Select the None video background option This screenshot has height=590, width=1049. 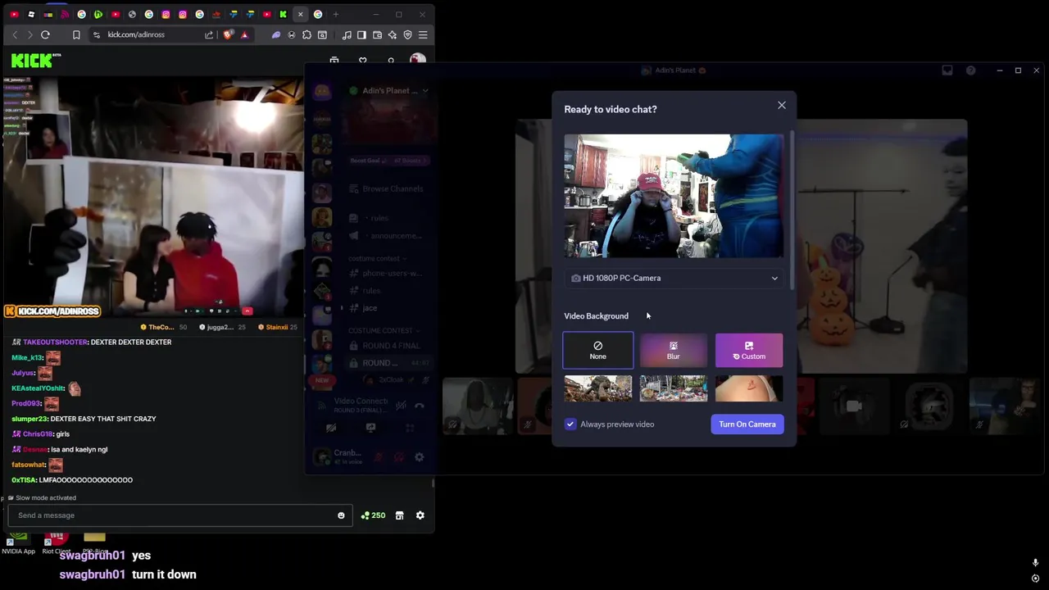point(597,350)
